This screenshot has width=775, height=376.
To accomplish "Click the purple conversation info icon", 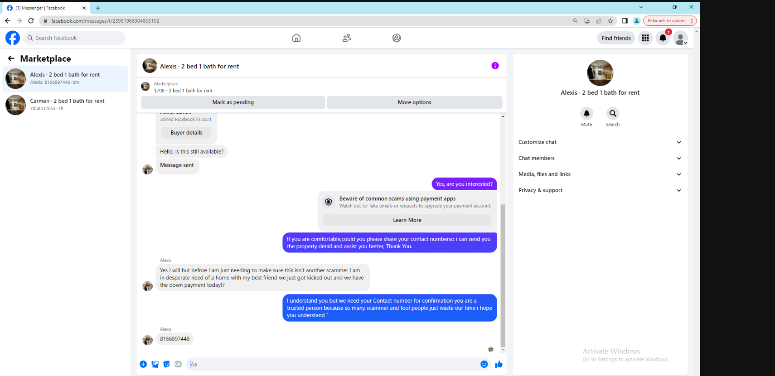I will tap(495, 66).
